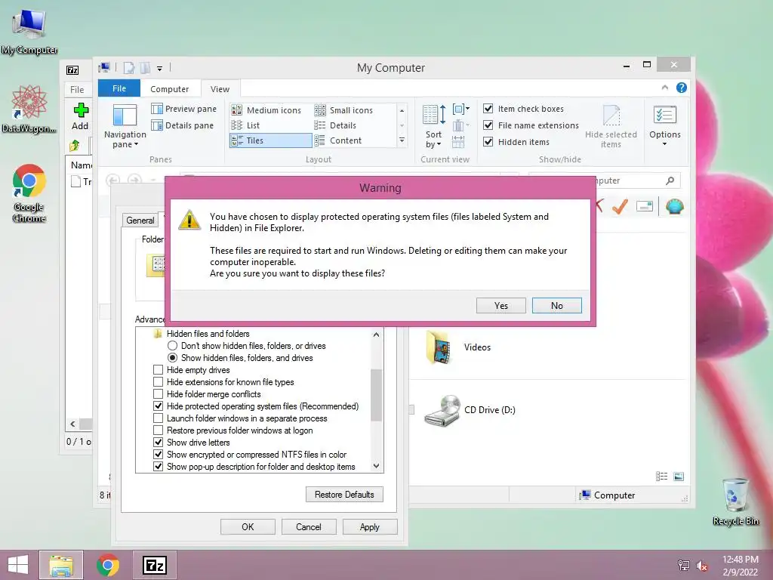This screenshot has width=773, height=580.
Task: Collapse the ribbon with the chevron
Action: tap(665, 88)
